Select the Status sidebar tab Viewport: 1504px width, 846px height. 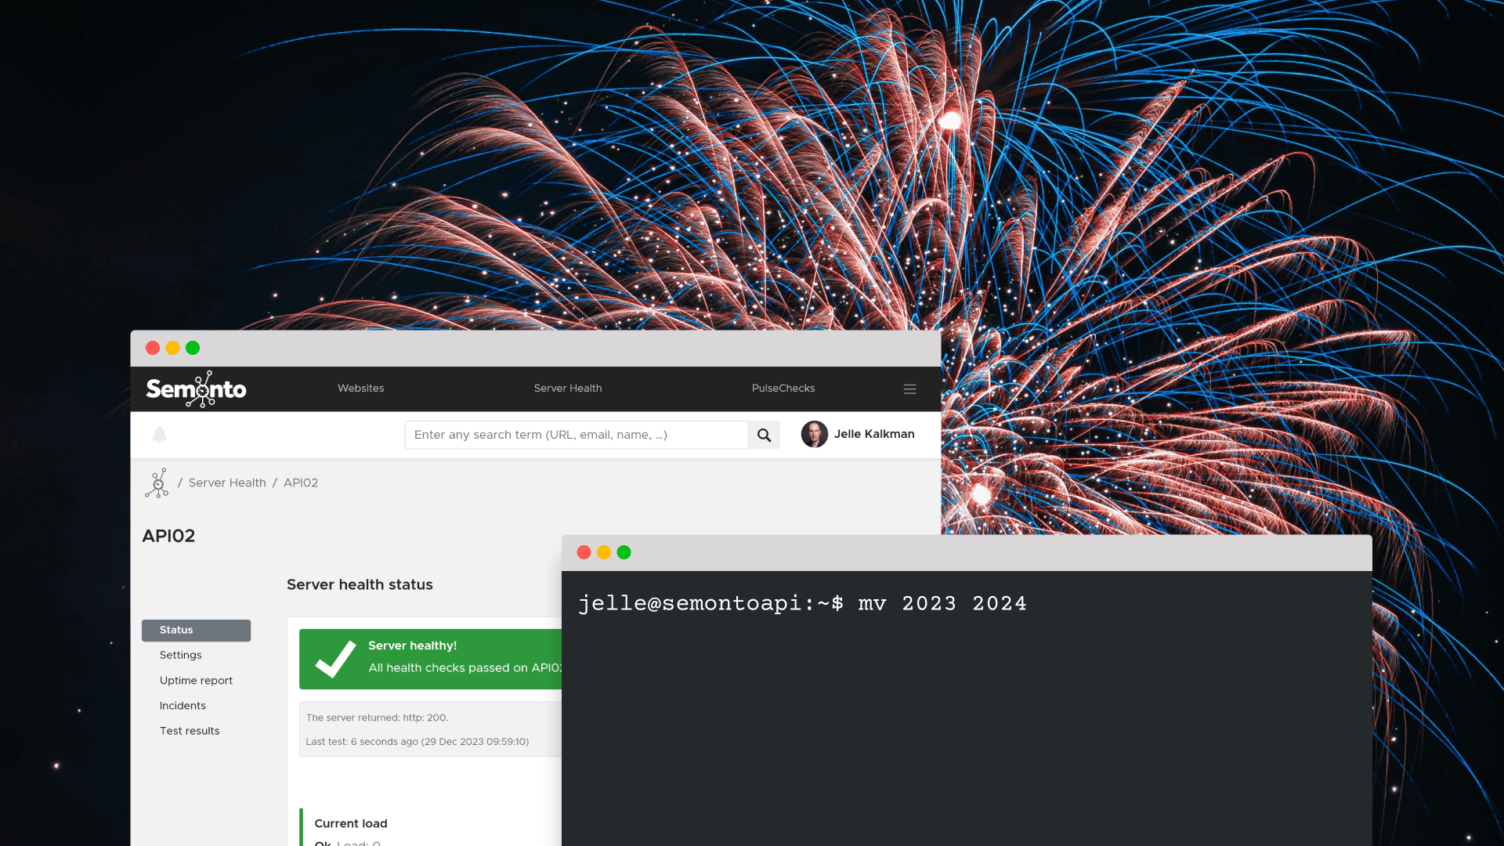(x=196, y=631)
